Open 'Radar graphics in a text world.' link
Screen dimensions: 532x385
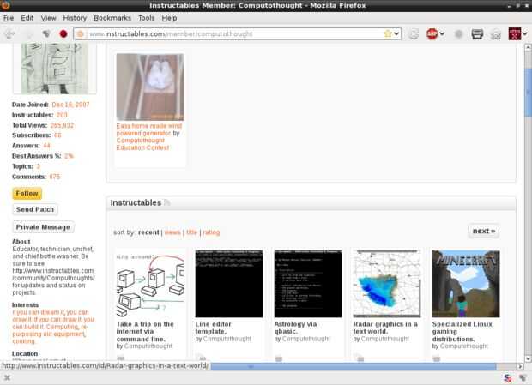[385, 328]
